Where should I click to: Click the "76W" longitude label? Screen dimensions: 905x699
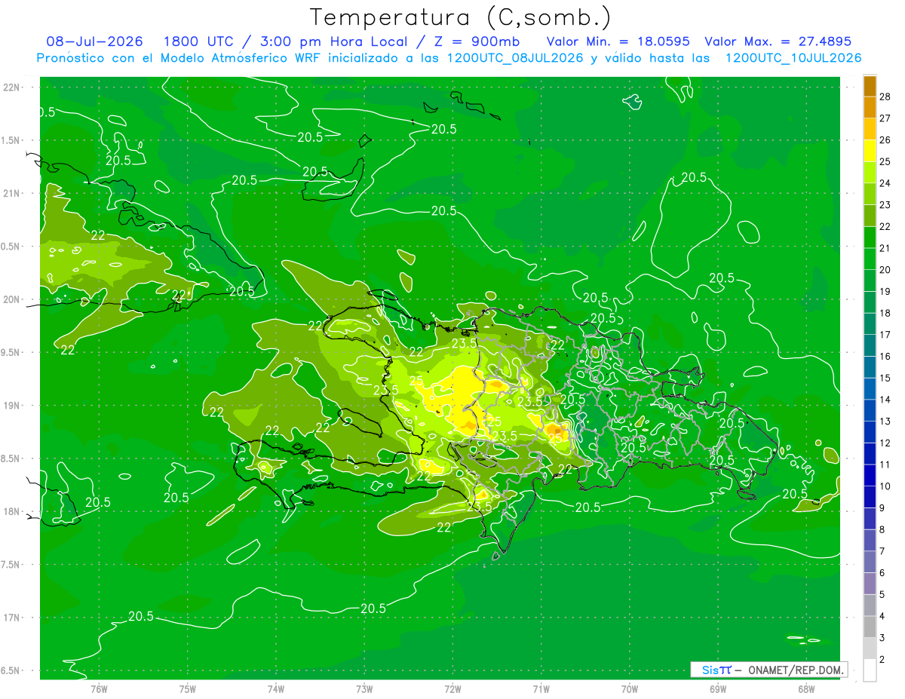99,689
